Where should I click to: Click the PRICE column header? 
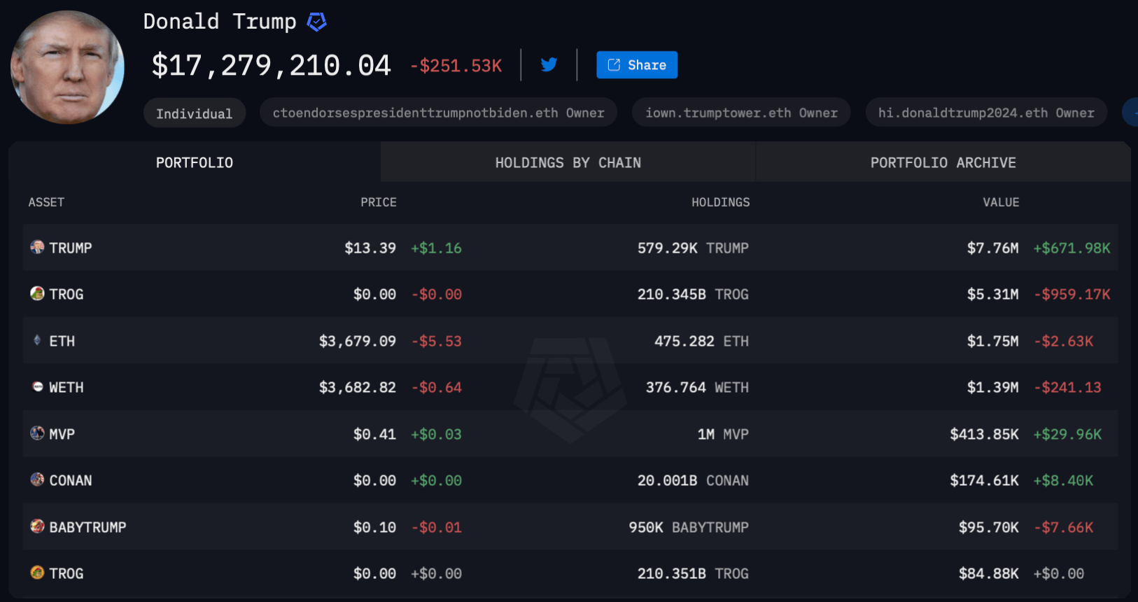[x=379, y=202]
